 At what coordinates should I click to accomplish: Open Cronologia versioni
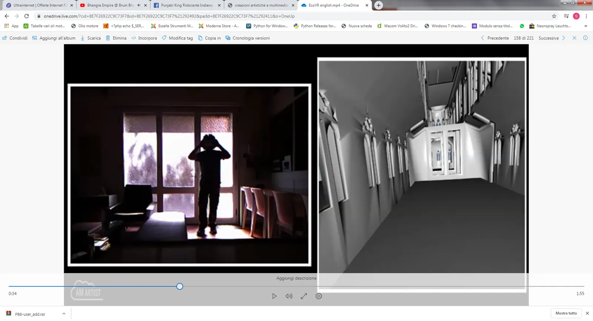pos(248,38)
